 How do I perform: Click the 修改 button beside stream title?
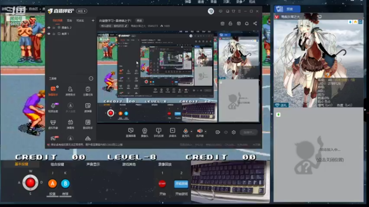point(139,20)
